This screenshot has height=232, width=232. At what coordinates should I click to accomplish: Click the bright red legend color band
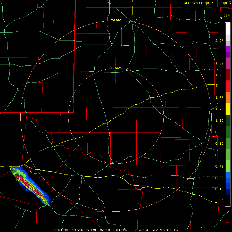pyautogui.click(x=228, y=86)
